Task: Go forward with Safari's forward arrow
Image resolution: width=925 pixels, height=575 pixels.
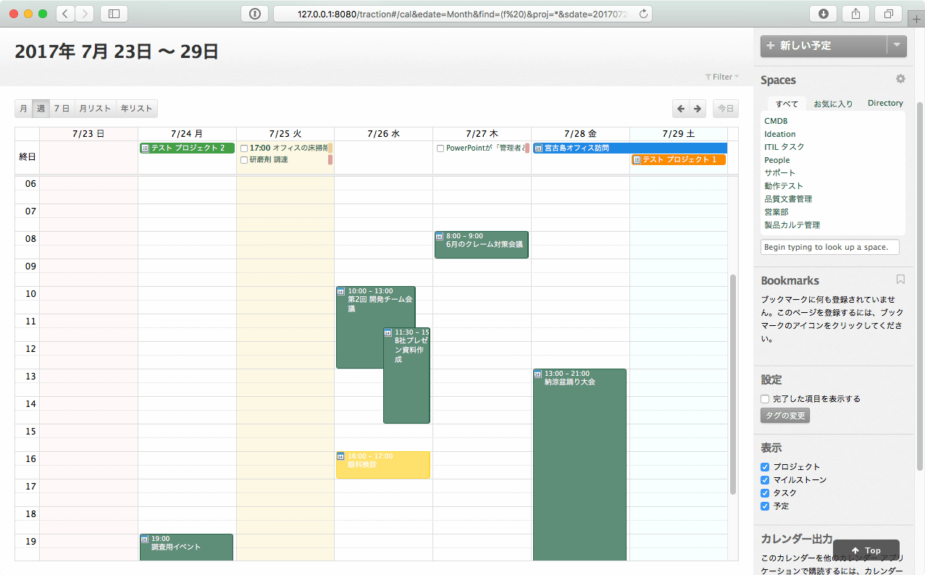Action: [85, 14]
